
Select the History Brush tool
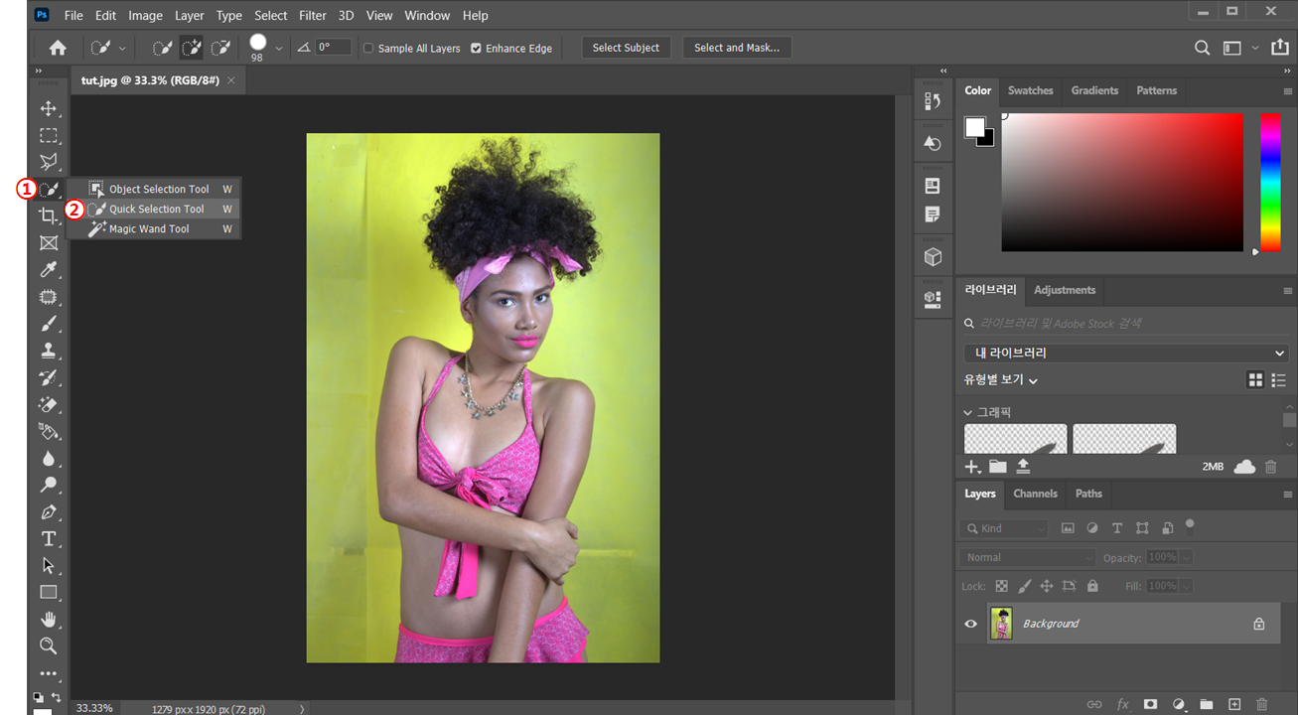(48, 377)
